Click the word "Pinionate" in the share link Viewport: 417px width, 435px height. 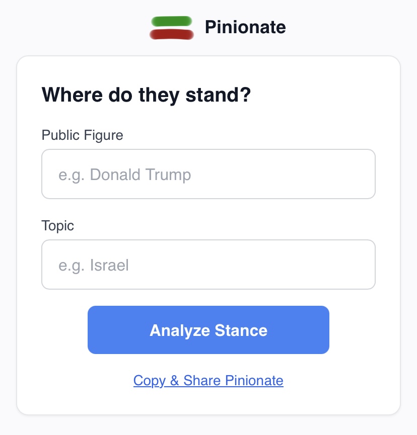click(254, 380)
